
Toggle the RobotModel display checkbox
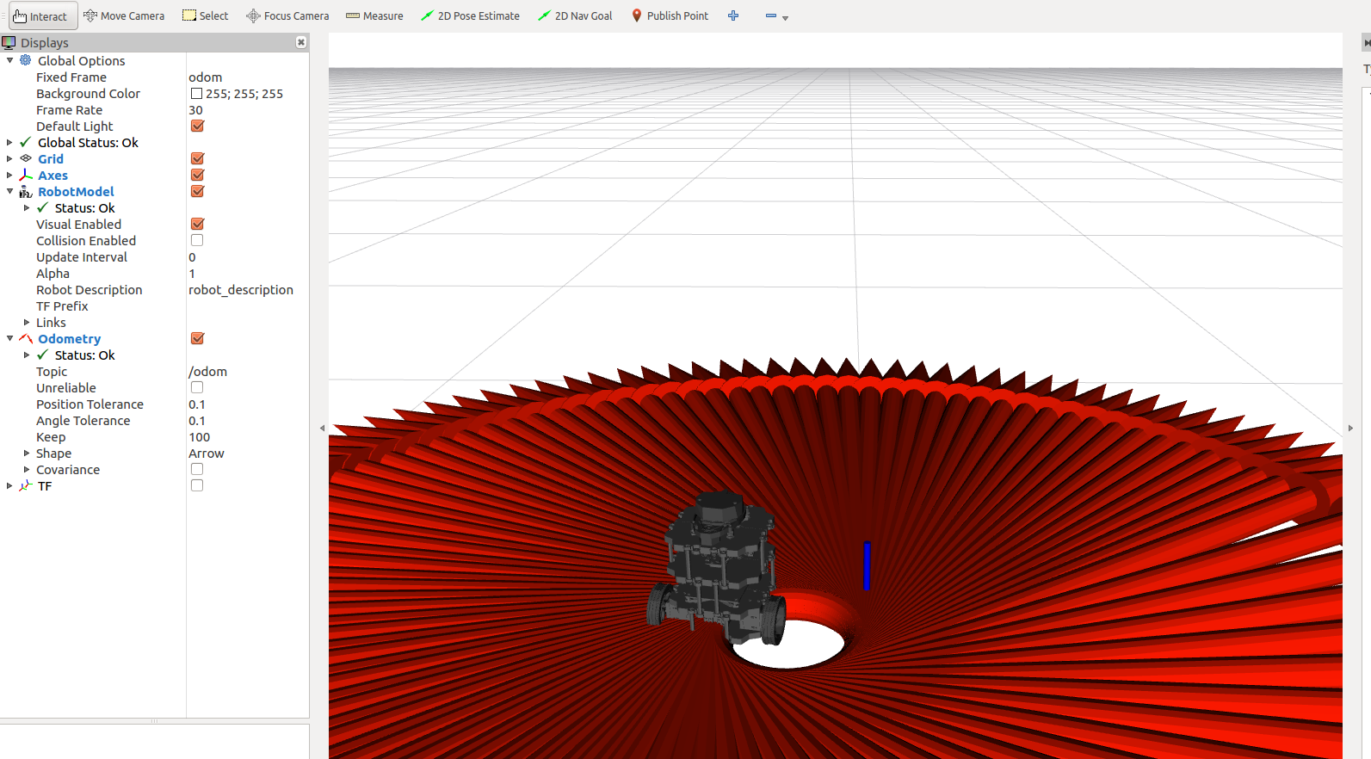[197, 191]
